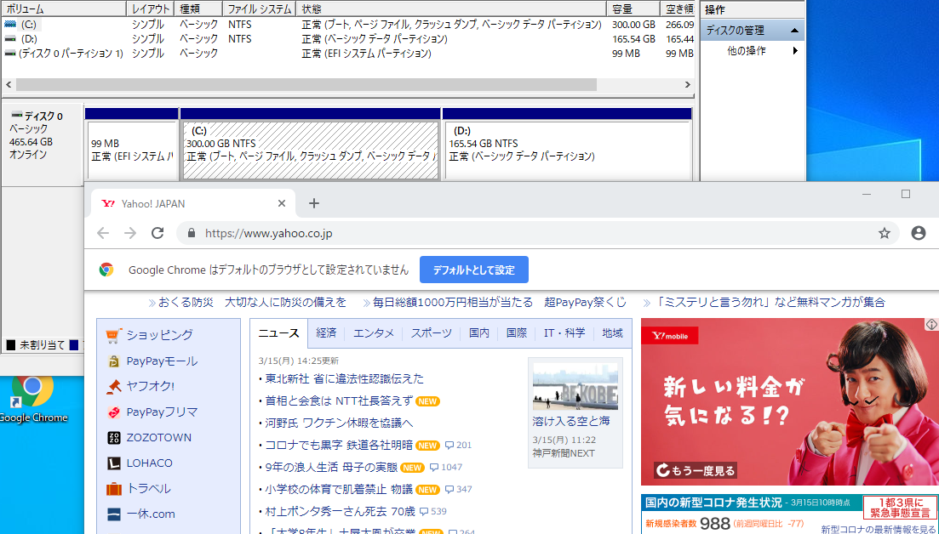
Task: Reload the Yahoo! JAPAN page
Action: (x=157, y=233)
